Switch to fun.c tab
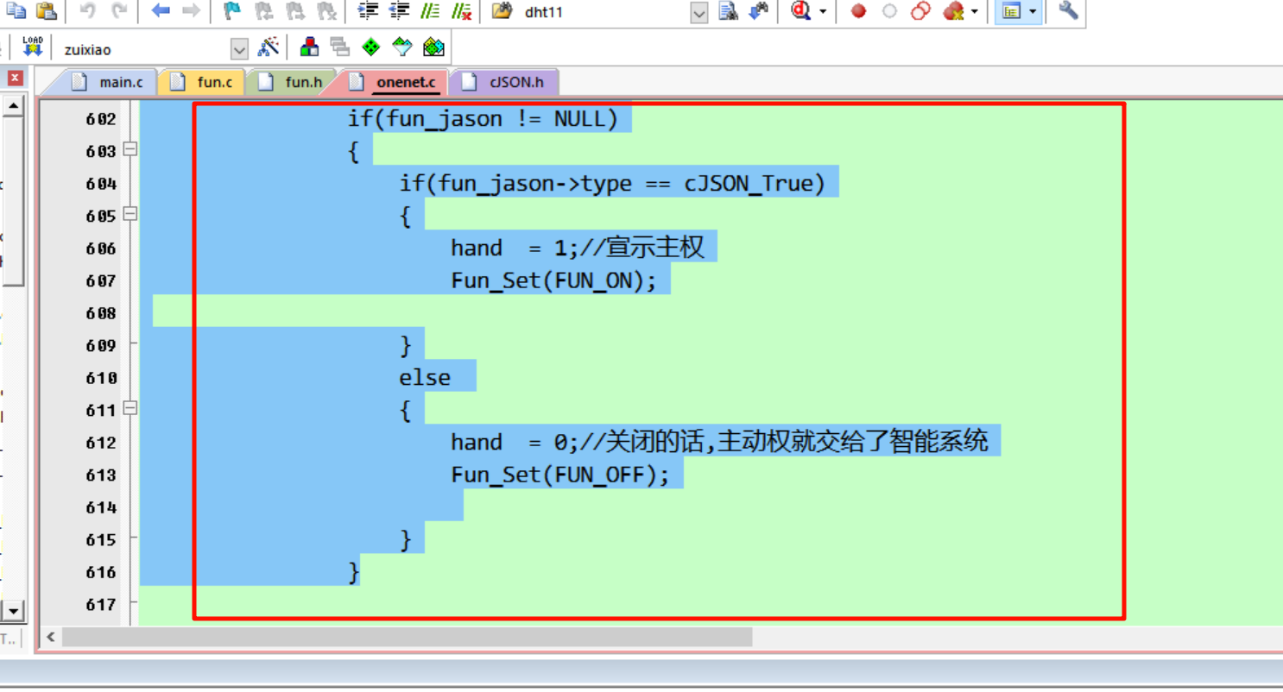 click(203, 83)
